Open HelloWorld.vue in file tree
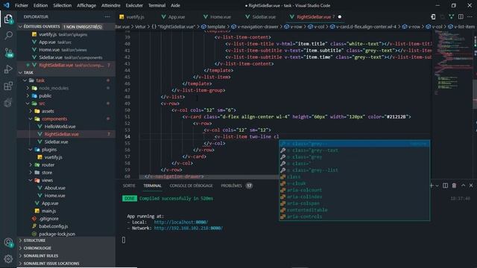 (60, 127)
